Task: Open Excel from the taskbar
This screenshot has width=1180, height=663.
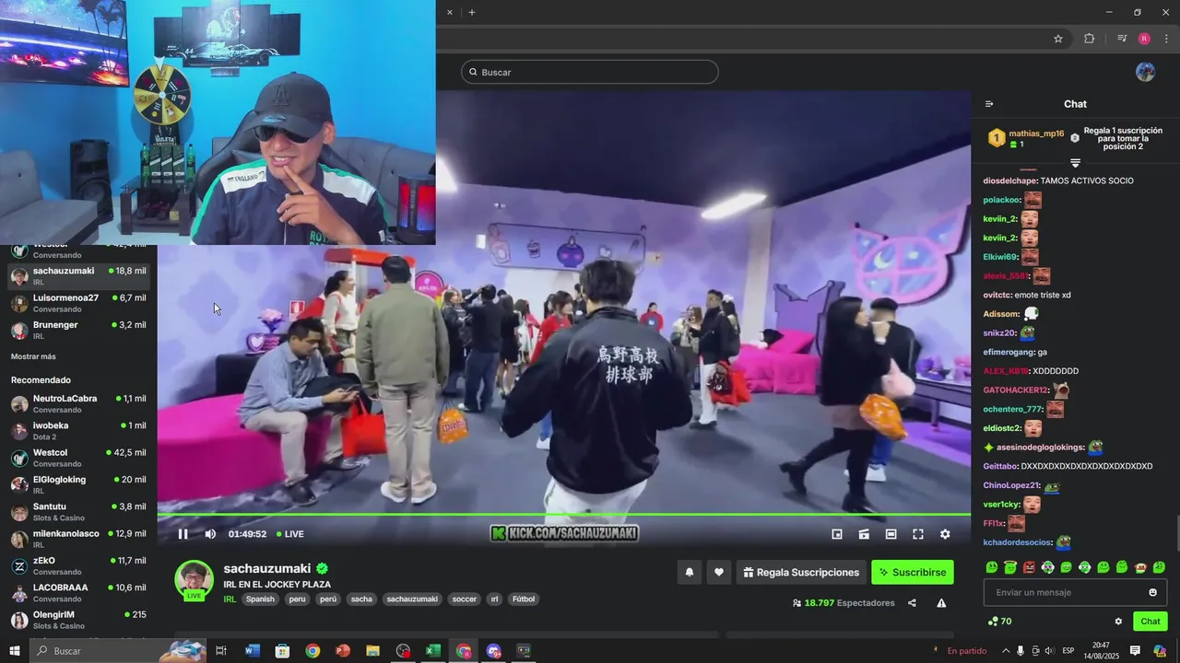Action: point(433,651)
